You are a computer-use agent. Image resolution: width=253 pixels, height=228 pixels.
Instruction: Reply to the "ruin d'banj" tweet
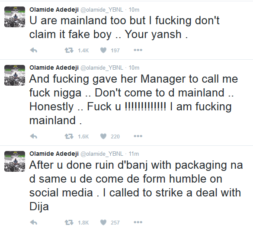coord(34,223)
